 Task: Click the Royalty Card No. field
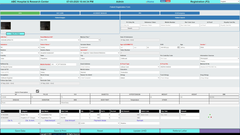[x=229, y=25]
